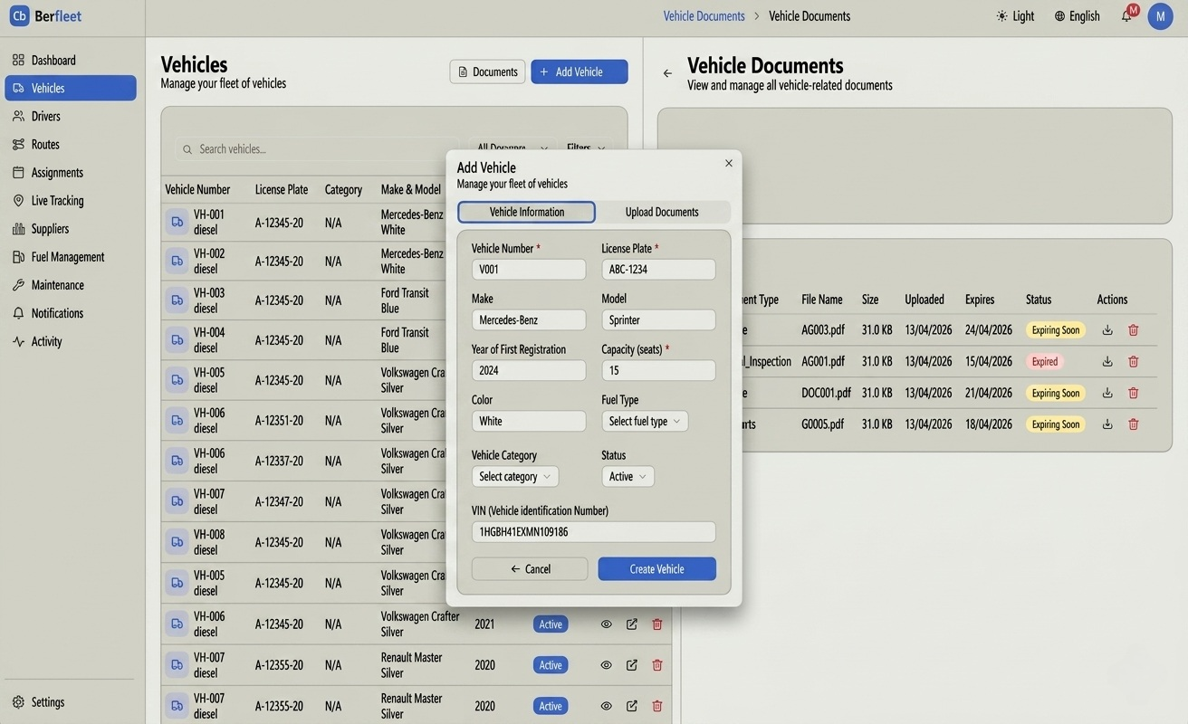Toggle the Light theme switch
The image size is (1188, 724).
[x=1015, y=16]
